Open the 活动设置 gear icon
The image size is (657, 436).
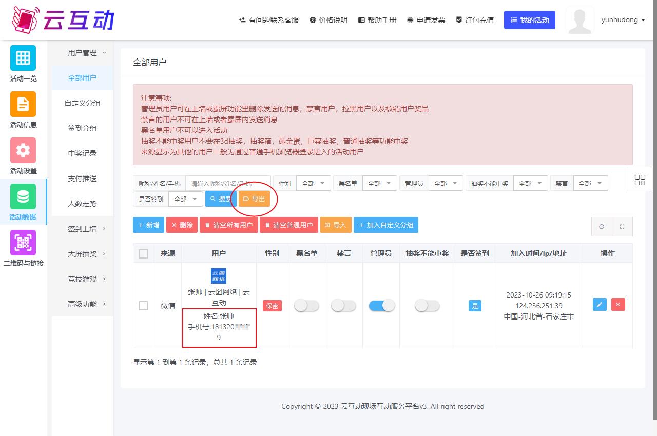pos(23,150)
